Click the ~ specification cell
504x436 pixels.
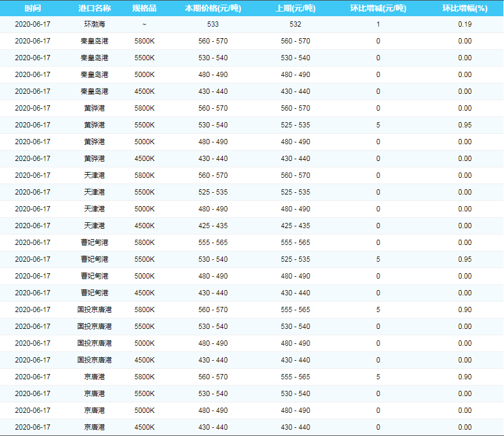144,24
